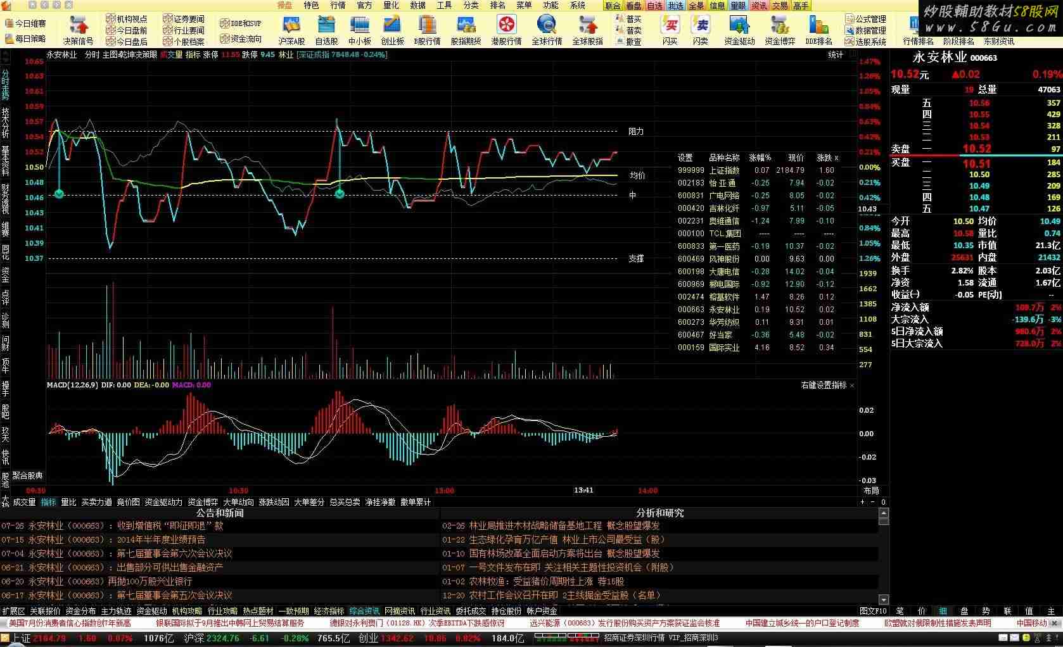Close the 右键设置指标 hint

(852, 386)
